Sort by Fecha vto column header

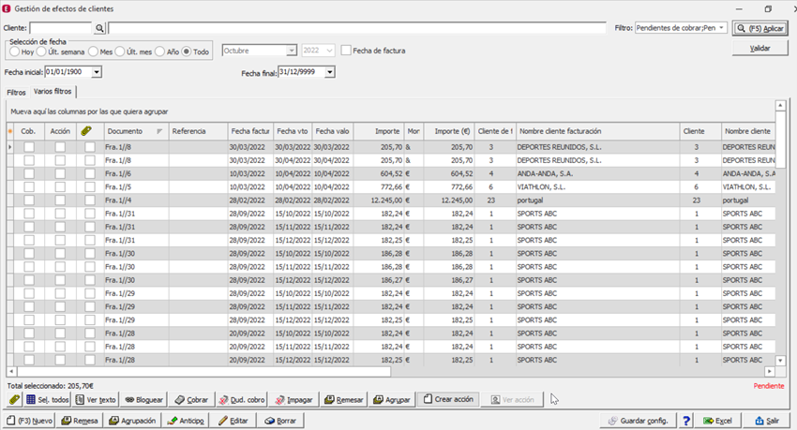(x=293, y=131)
